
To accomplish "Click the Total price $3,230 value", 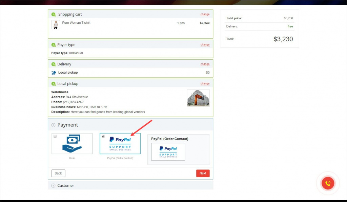I will (x=288, y=18).
